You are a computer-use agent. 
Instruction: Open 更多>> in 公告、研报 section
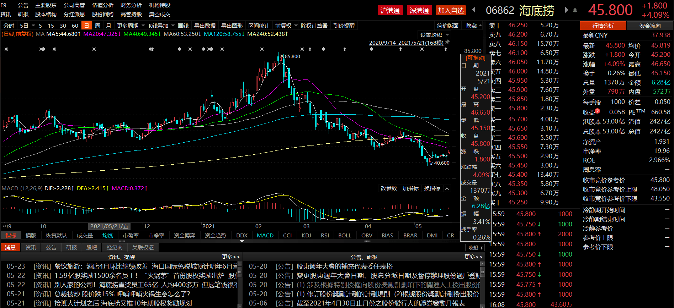pos(473,257)
